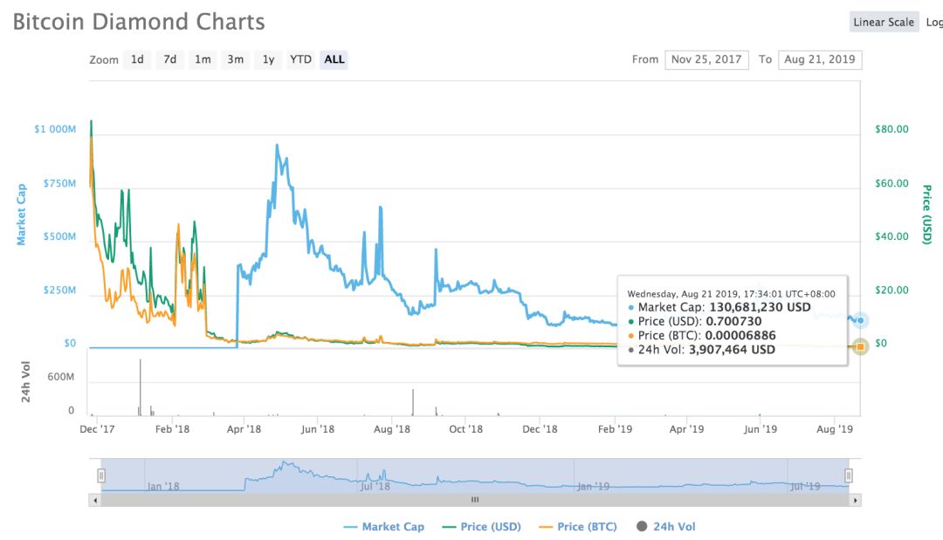The height and width of the screenshot is (540, 943).
Task: Click the Bitcoin Diamond Charts heading
Action: coord(139,22)
